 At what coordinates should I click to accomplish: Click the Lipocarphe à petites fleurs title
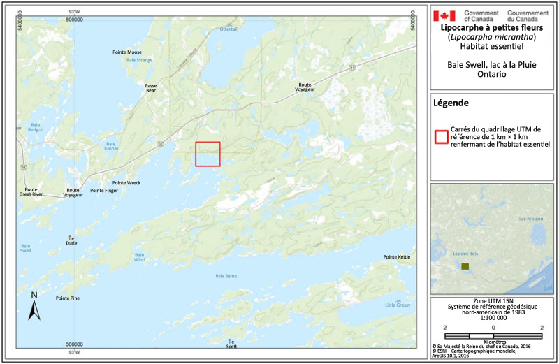[493, 28]
